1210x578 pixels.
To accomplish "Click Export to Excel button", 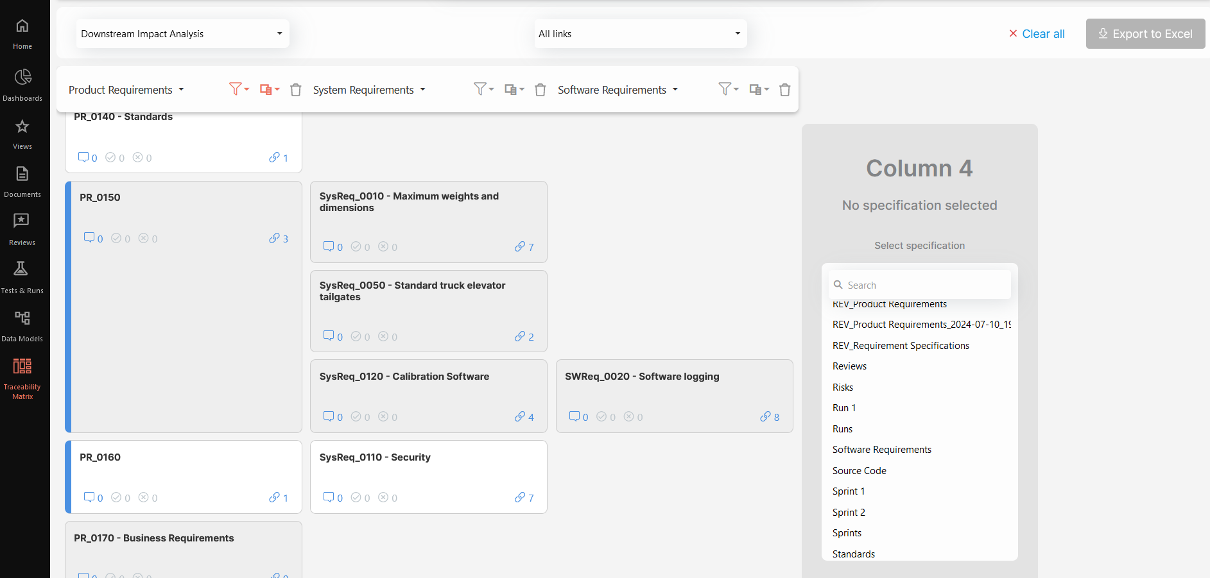I will pos(1145,33).
